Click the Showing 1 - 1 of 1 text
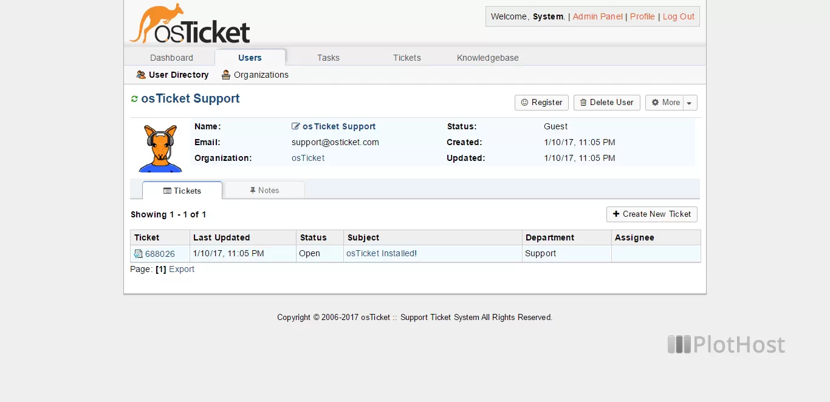Screen dimensions: 830x402 [x=168, y=214]
